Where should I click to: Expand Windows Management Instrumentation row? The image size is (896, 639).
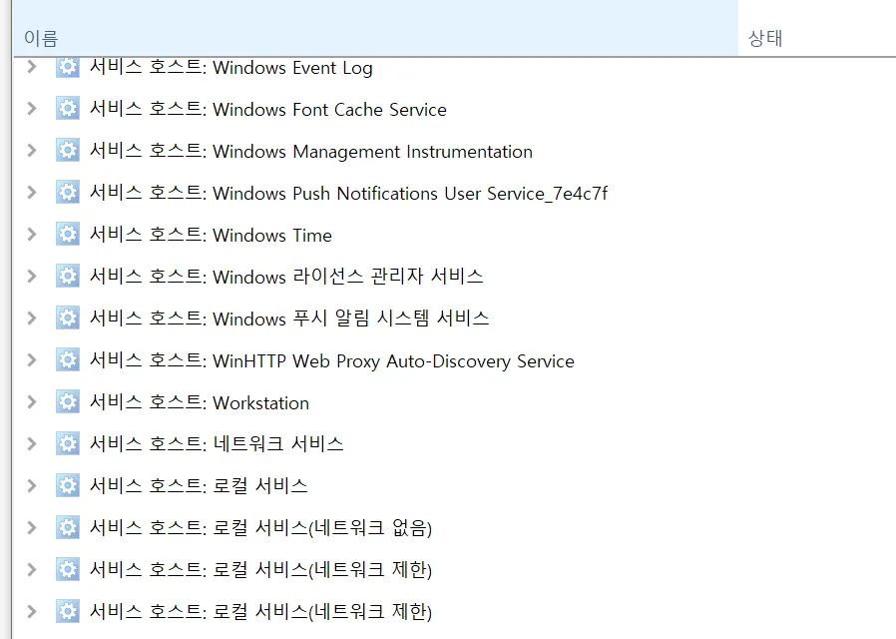[x=32, y=151]
